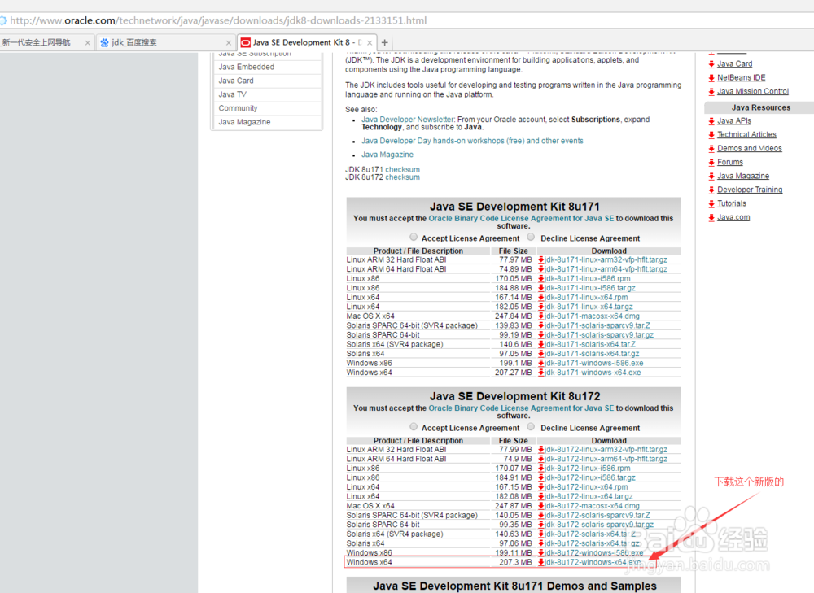Click 'Java SE Development Kit 8u171 Demos and Samples' heading
This screenshot has height=593, width=814.
point(514,586)
